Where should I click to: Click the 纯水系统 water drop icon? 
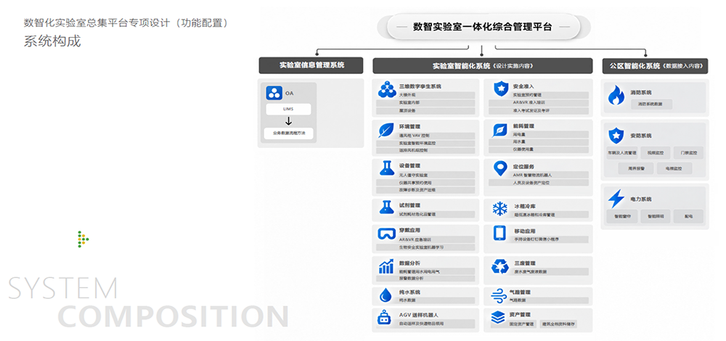[386, 295]
